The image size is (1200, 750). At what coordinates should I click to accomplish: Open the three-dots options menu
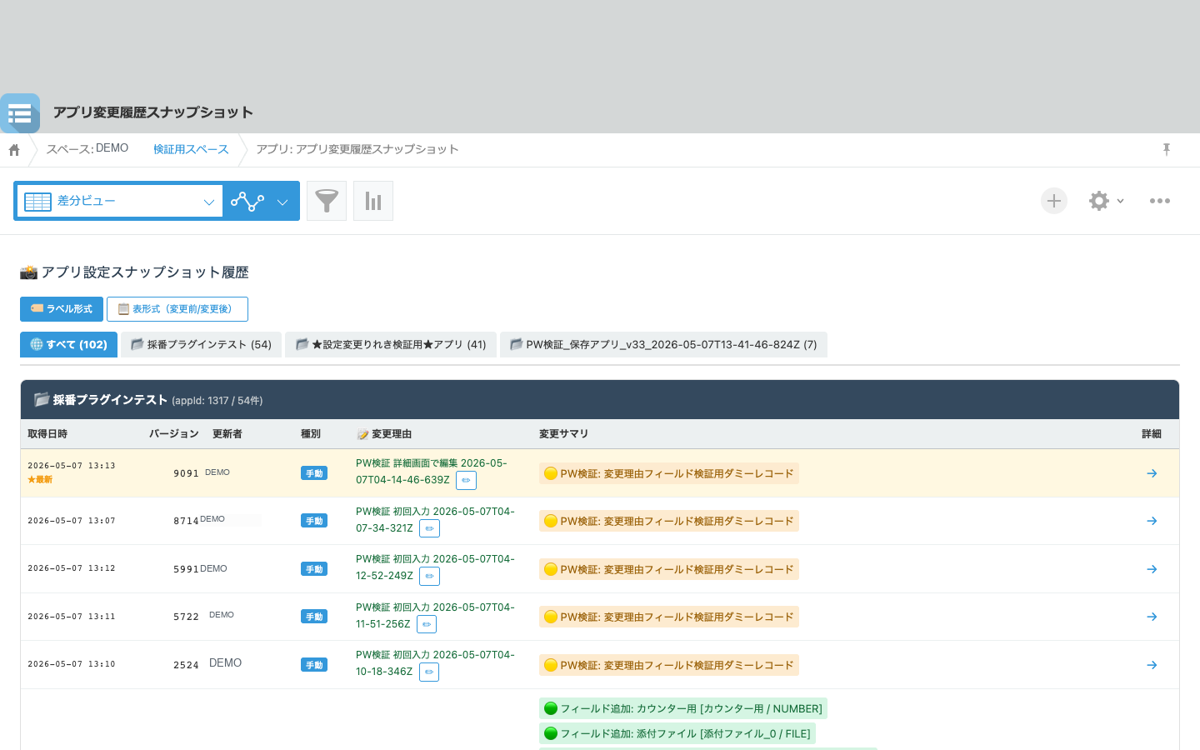(1160, 201)
